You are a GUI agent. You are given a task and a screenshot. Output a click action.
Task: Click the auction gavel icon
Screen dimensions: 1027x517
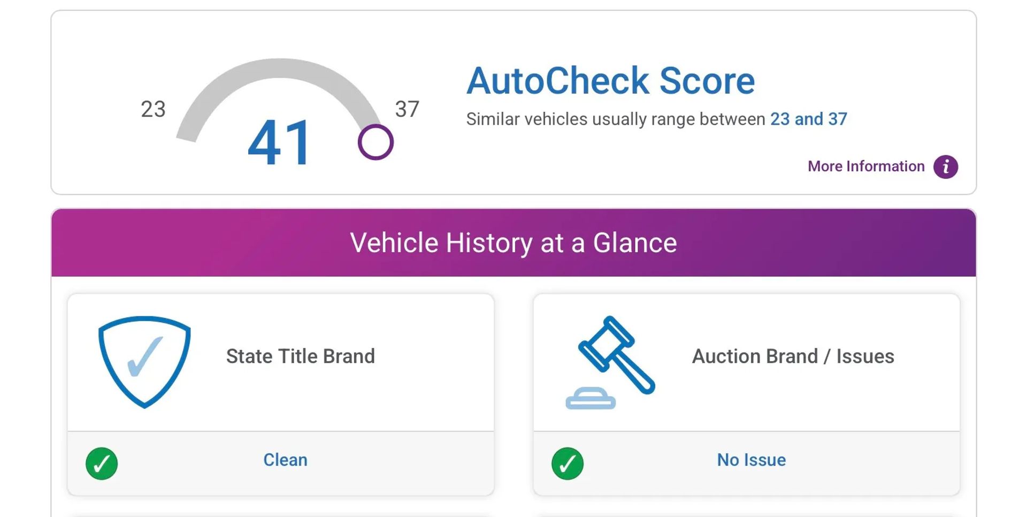coord(610,362)
